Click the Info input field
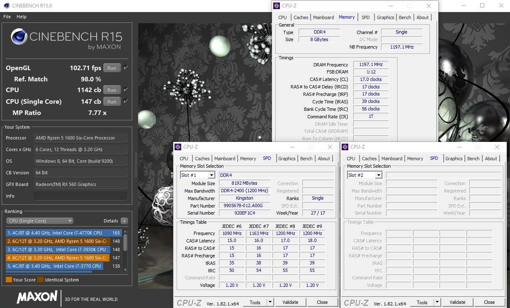Image resolution: width=510 pixels, height=308 pixels. pos(80,196)
